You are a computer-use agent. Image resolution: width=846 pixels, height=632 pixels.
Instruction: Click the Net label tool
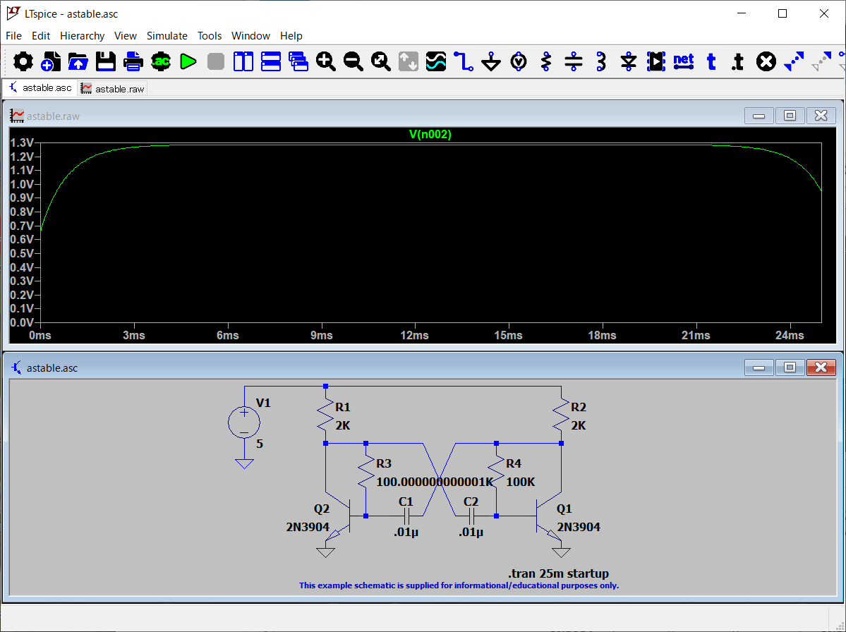[683, 61]
